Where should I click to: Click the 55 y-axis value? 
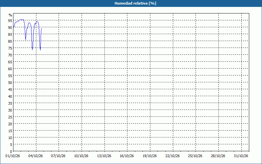(x=10, y=76)
